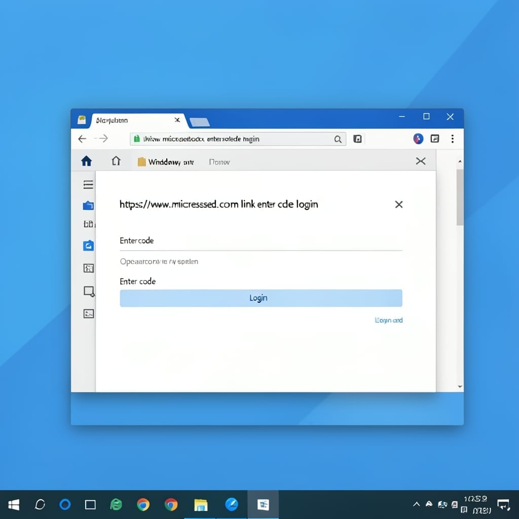Click the blue folder sidebar icon
Viewport: 519px width, 519px height.
[x=88, y=206]
